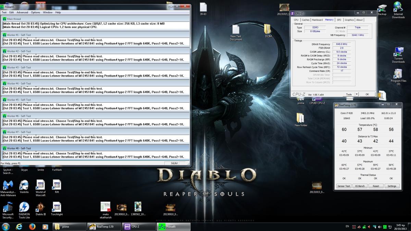This screenshot has width=411, height=231.
Task: Click the Load 100.0% readout in RealTemp
Action: point(367,118)
